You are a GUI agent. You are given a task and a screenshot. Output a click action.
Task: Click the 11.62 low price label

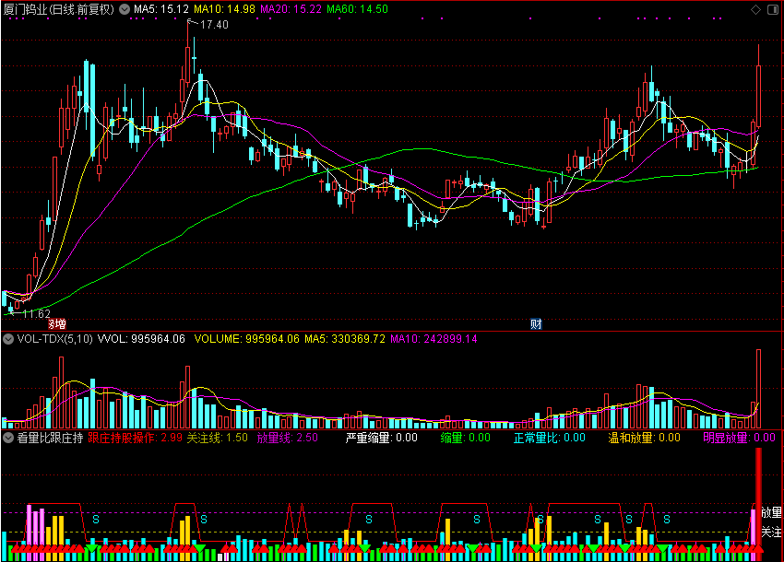(x=37, y=314)
